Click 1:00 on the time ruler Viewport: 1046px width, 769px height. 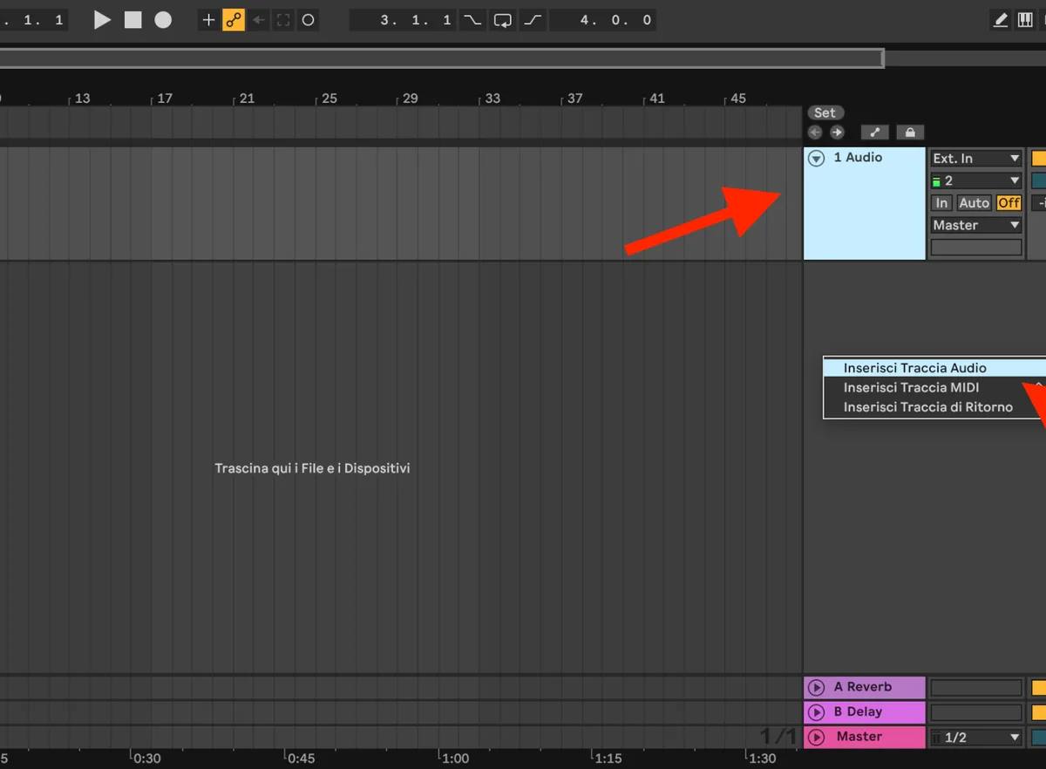(455, 759)
